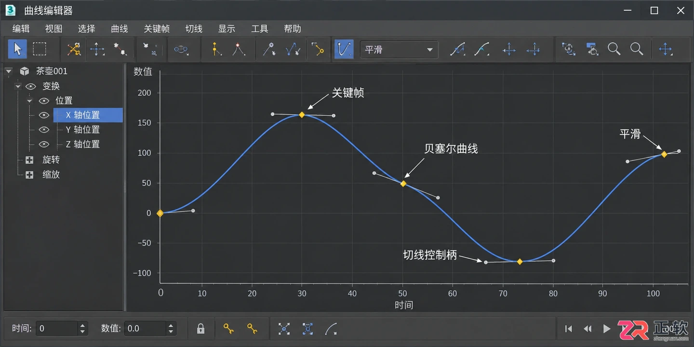Click the blue-topped isolate curve icon
The width and height of the screenshot is (694, 347).
tap(592, 49)
